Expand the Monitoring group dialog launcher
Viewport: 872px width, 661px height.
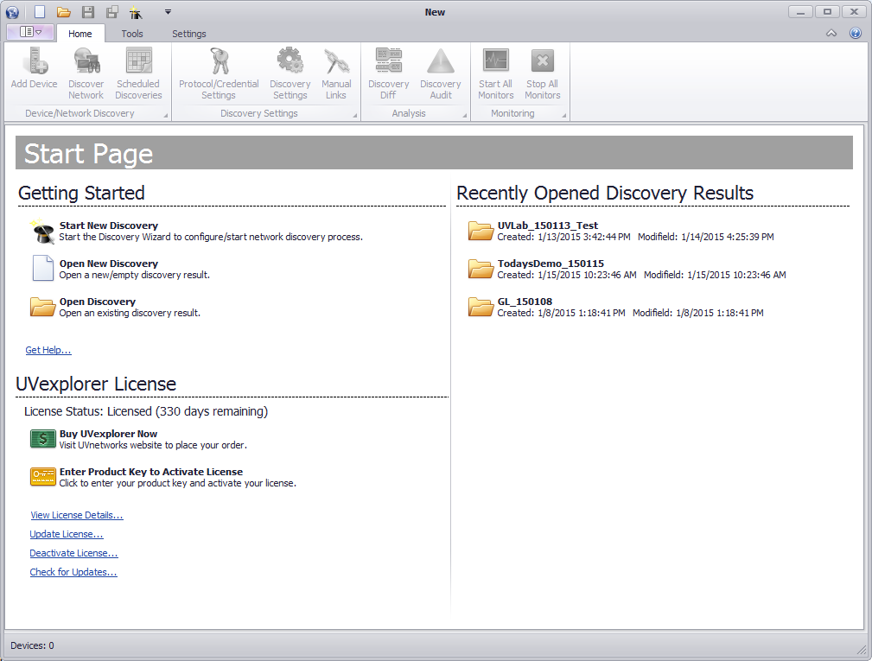coord(564,116)
